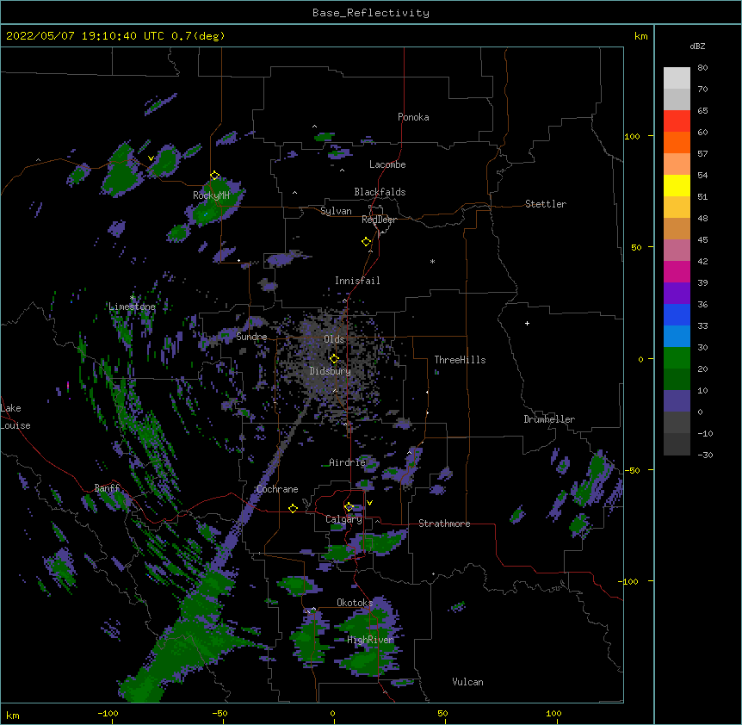Click the yellow diamond marker above Calgary label
Image resolution: width=742 pixels, height=725 pixels.
point(349,507)
